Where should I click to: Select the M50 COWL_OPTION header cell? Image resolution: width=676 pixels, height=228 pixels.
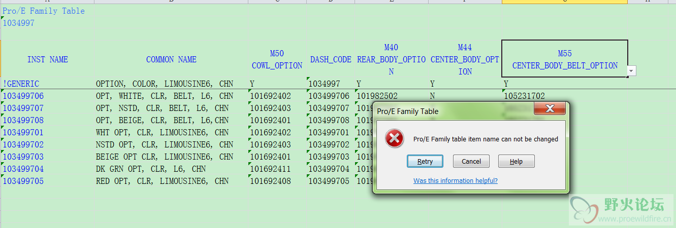(277, 59)
